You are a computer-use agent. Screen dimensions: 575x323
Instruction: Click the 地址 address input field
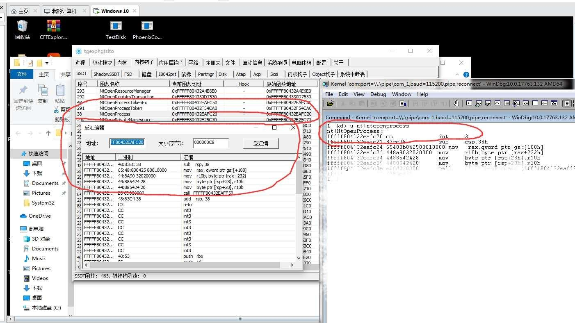[127, 143]
